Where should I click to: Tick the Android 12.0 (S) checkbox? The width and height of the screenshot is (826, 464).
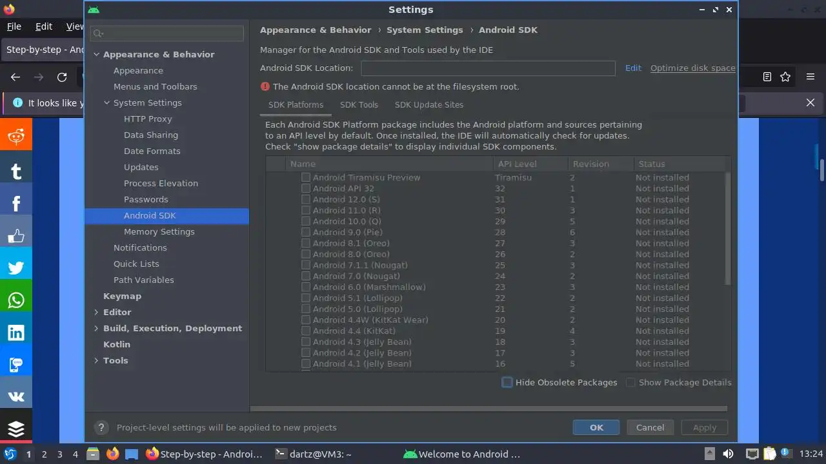coord(306,199)
